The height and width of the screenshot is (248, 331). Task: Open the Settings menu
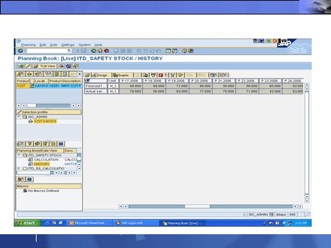68,45
